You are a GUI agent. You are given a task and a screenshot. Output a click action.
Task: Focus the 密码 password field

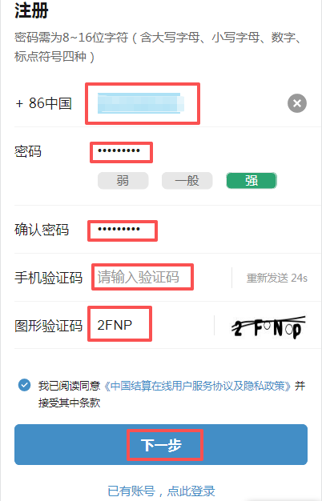coord(121,152)
